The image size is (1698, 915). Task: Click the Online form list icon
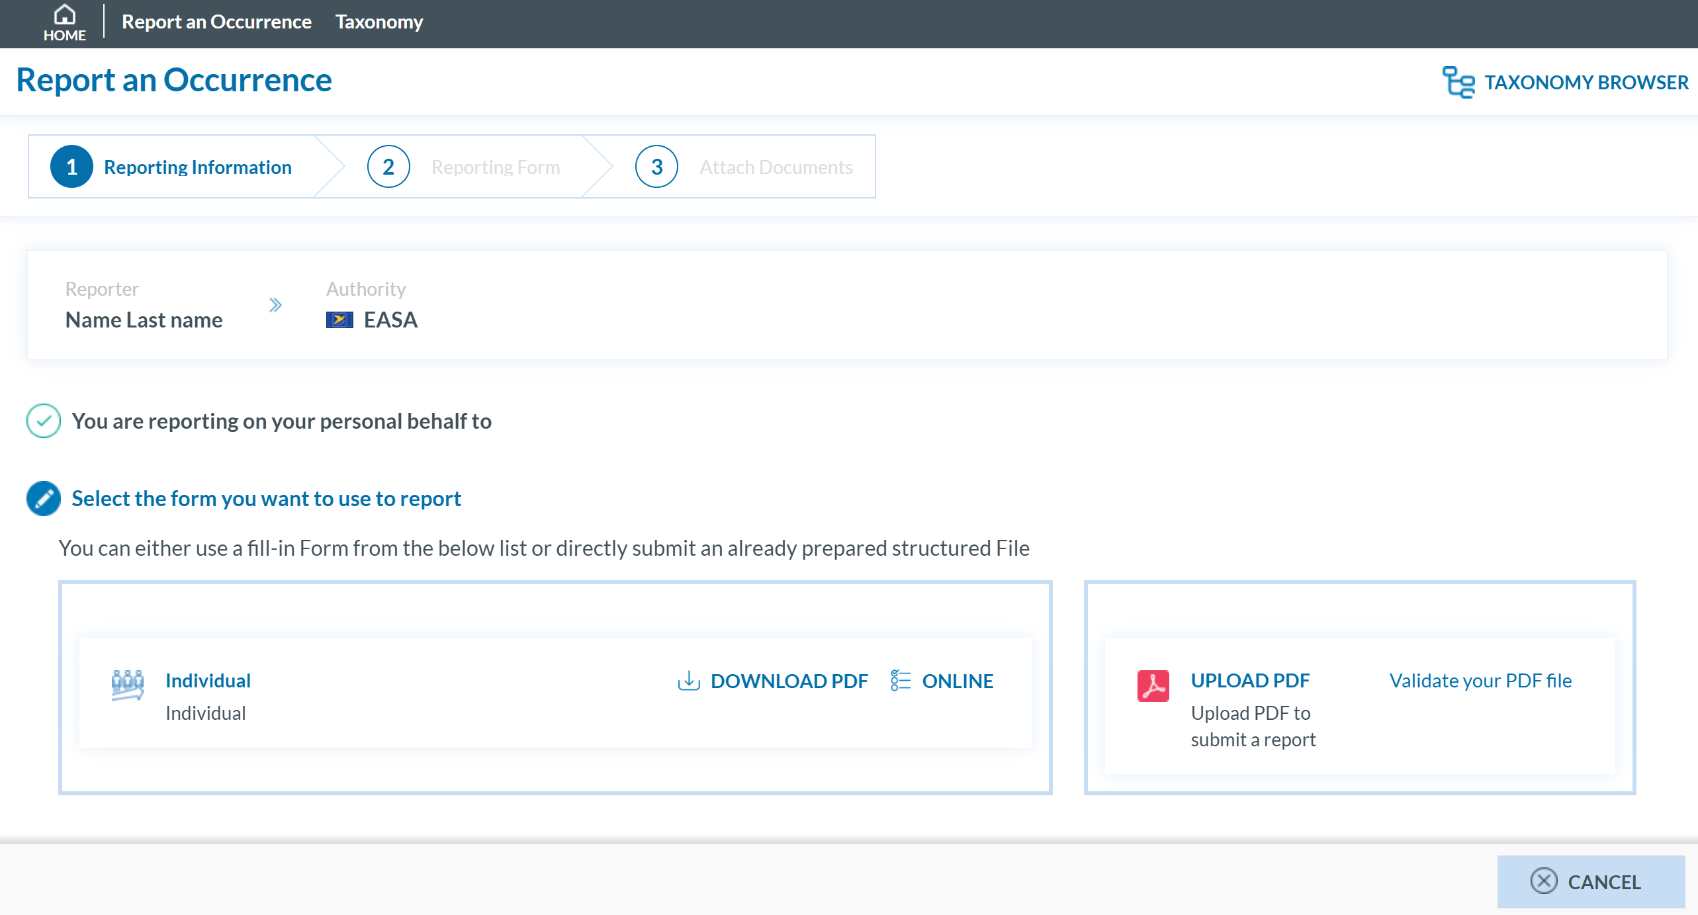click(900, 681)
